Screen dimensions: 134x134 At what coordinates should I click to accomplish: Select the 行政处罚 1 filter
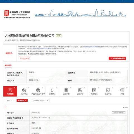[x=22, y=100]
